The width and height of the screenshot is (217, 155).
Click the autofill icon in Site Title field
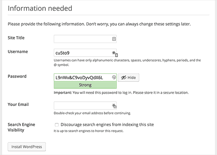(114, 39)
